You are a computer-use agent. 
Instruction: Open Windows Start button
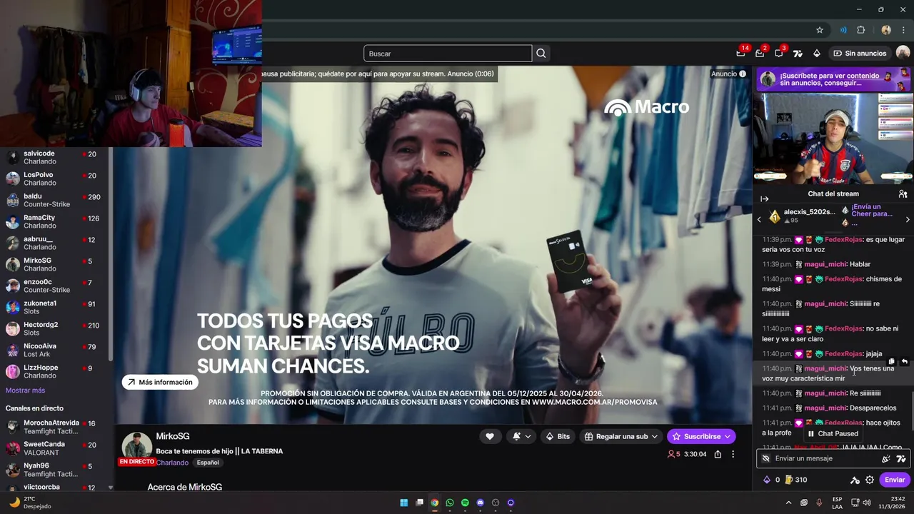pos(403,503)
